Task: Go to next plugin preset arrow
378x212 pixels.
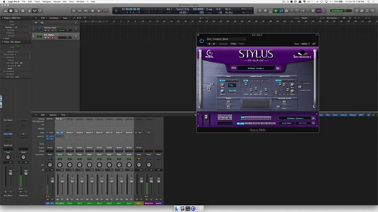Action: (x=214, y=44)
